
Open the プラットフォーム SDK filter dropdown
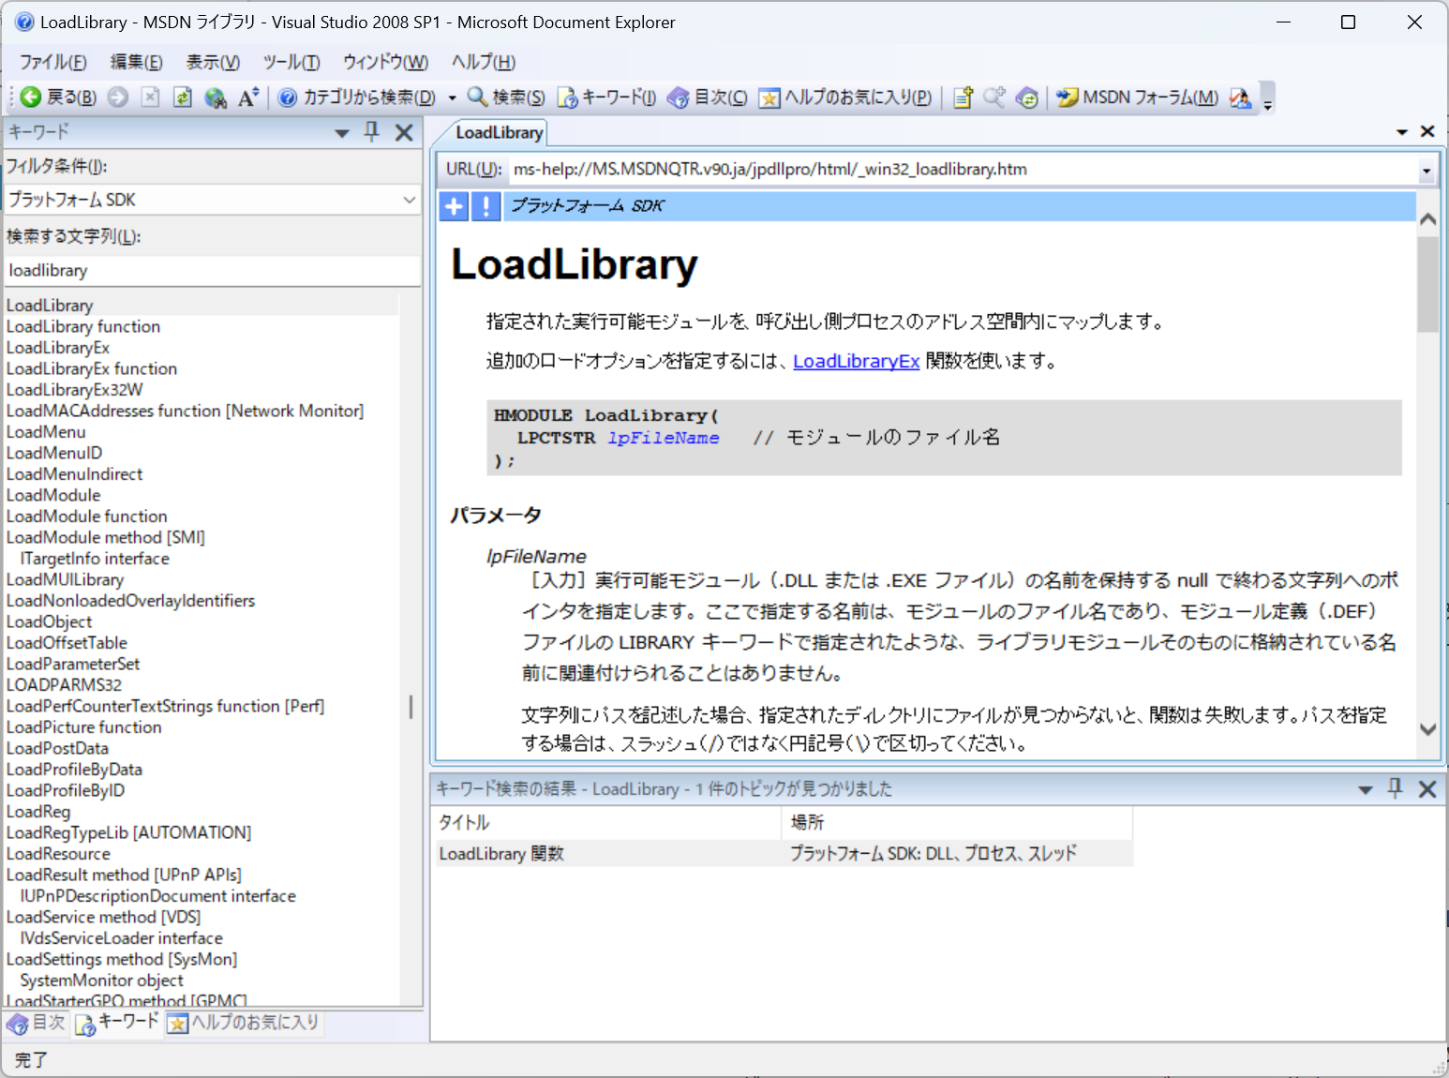click(x=409, y=200)
